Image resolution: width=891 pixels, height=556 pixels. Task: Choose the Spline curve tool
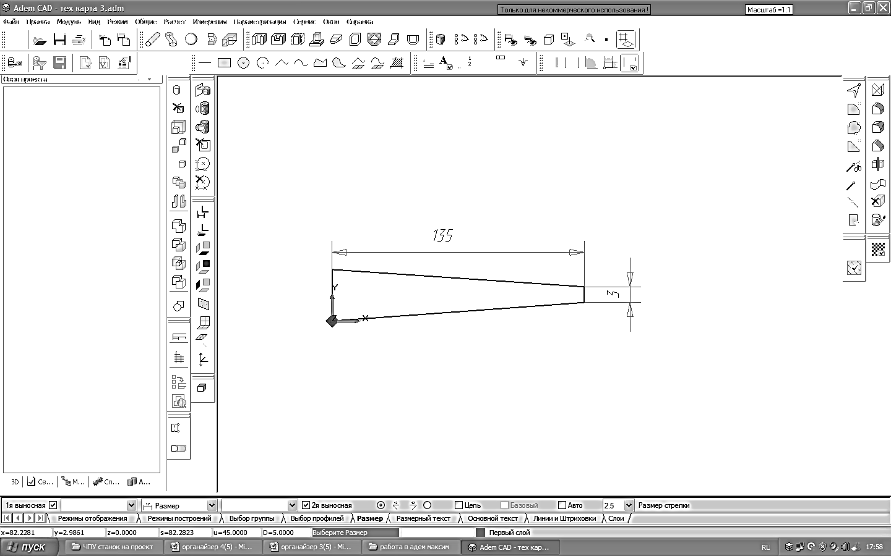click(x=301, y=63)
